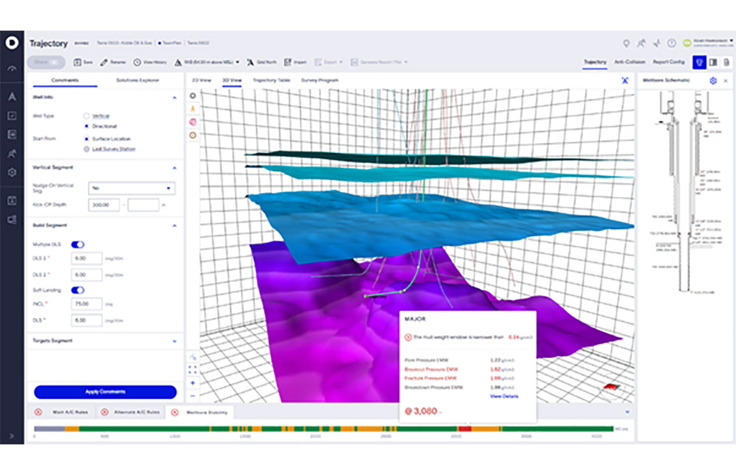Open the Wellbore Schematic settings gear
This screenshot has width=736, height=475.
713,79
